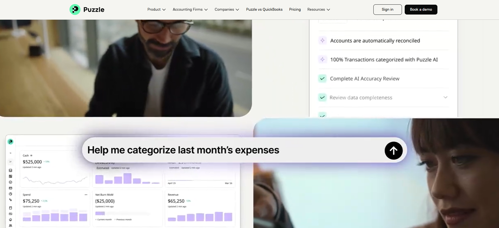The height and width of the screenshot is (228, 499).
Task: Click the 'Help me categorize last month's expenses' prompt field
Action: point(244,150)
